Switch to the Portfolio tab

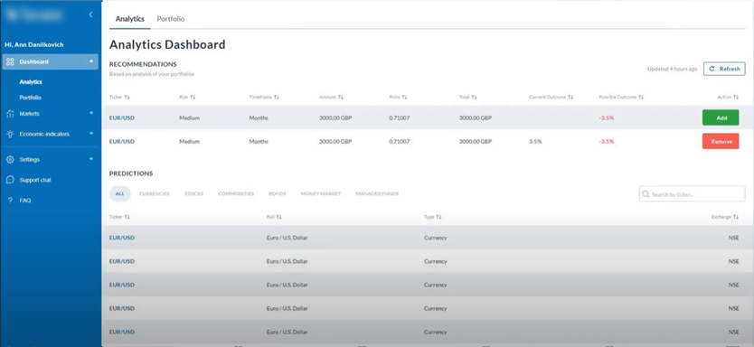tap(171, 19)
